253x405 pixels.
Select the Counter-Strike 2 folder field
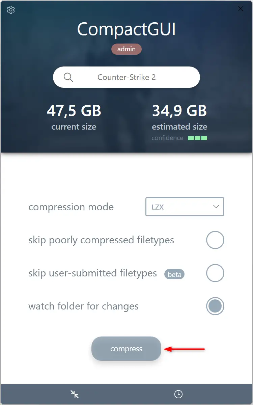point(126,77)
